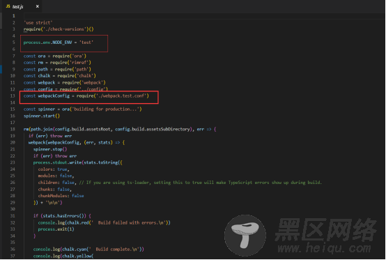Click 'chunkModules: false' line

click(x=61, y=196)
